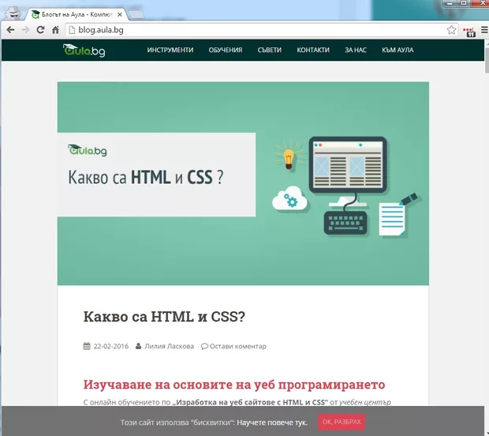Click heading Изучаване на основите на уеб програмирането

234,385
